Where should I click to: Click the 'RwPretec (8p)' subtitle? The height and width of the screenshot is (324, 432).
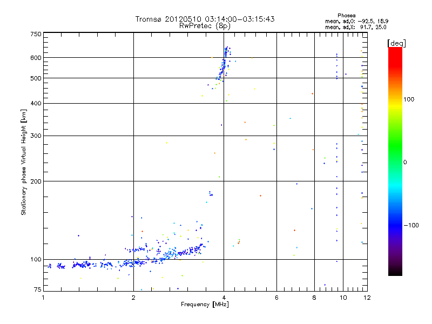pyautogui.click(x=205, y=26)
